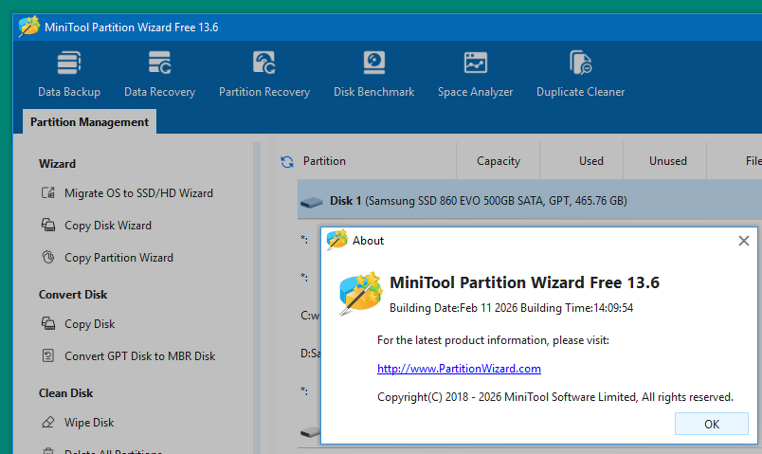Start the Disk Benchmark tool
The width and height of the screenshot is (762, 454).
(x=373, y=74)
